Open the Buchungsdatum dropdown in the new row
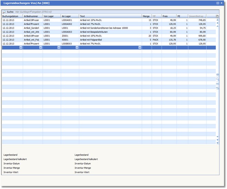 tap(21, 48)
